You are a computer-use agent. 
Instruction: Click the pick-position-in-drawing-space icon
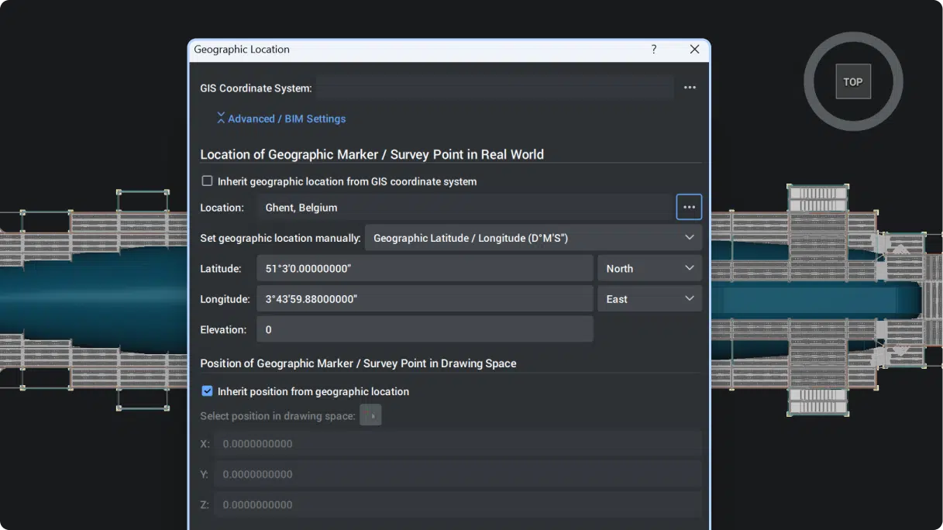tap(370, 415)
